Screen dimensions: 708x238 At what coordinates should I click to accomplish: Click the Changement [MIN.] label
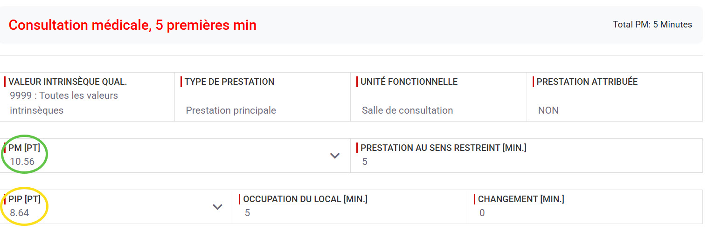[521, 199]
